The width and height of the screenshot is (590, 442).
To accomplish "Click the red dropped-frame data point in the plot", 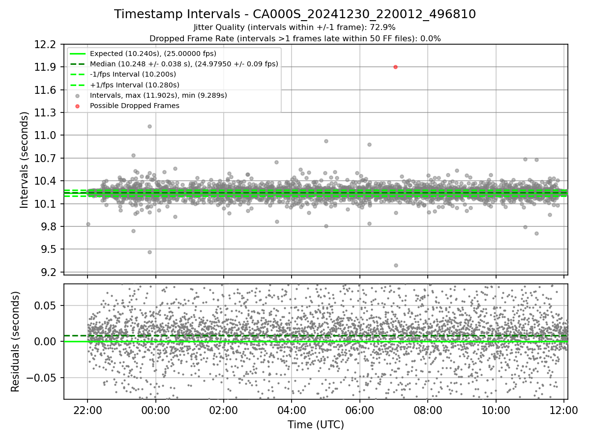I will click(395, 67).
